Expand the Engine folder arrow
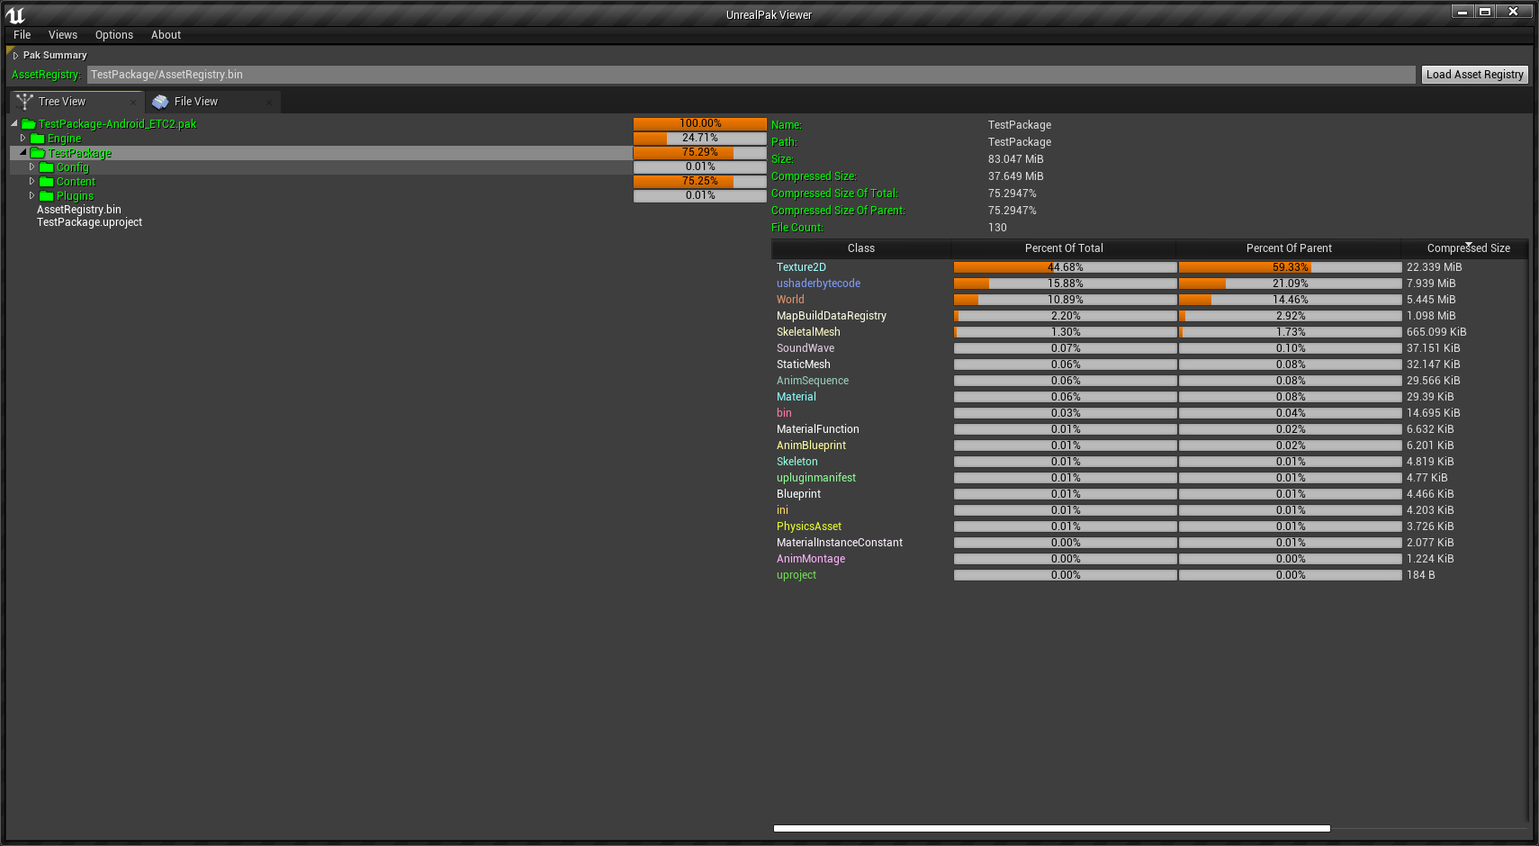Viewport: 1539px width, 846px height. [23, 139]
